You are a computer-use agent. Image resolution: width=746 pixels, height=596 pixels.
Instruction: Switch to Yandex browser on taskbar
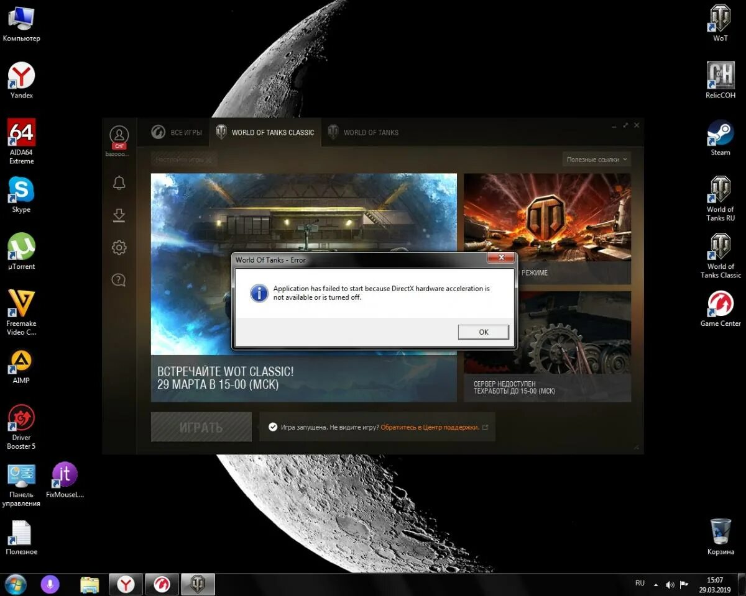pos(126,584)
